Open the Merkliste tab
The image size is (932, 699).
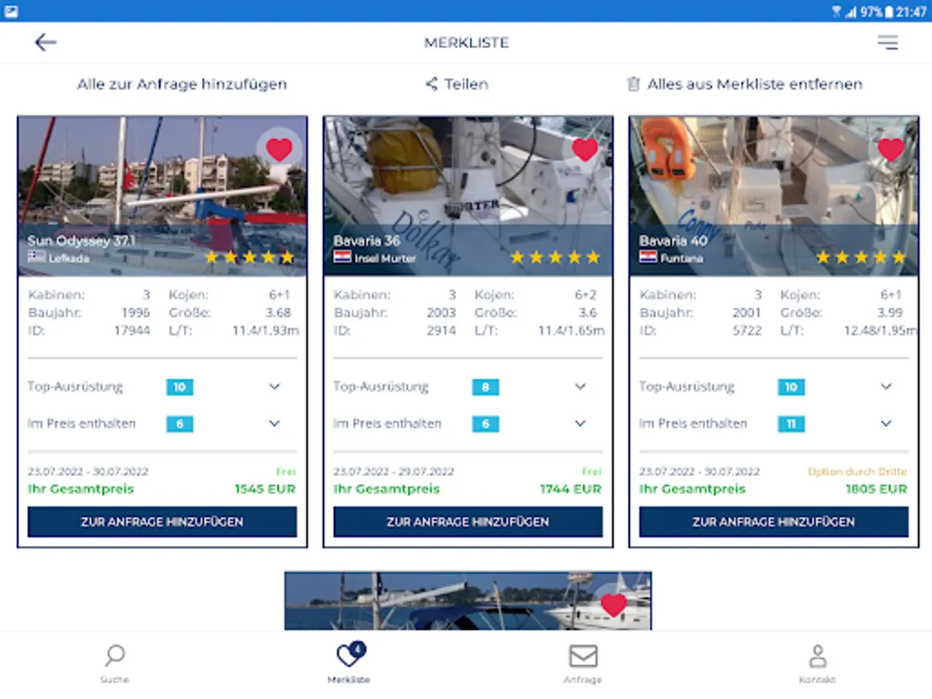click(349, 664)
